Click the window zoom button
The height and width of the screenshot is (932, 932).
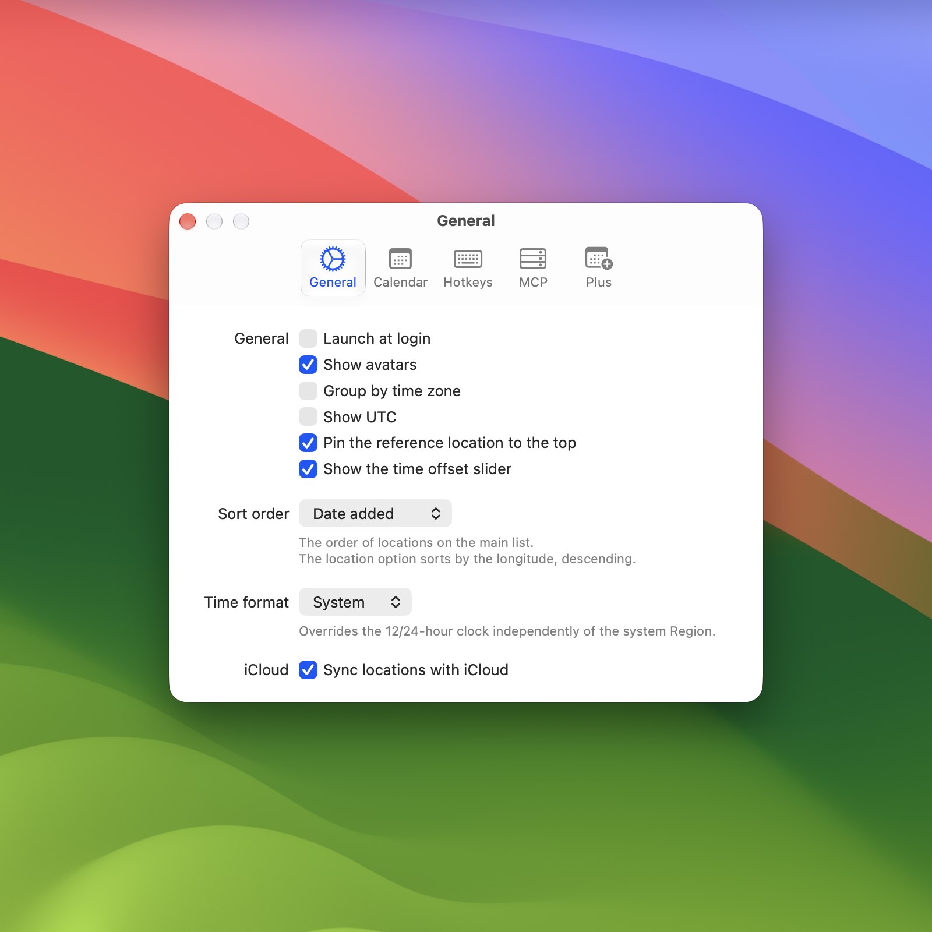tap(241, 221)
